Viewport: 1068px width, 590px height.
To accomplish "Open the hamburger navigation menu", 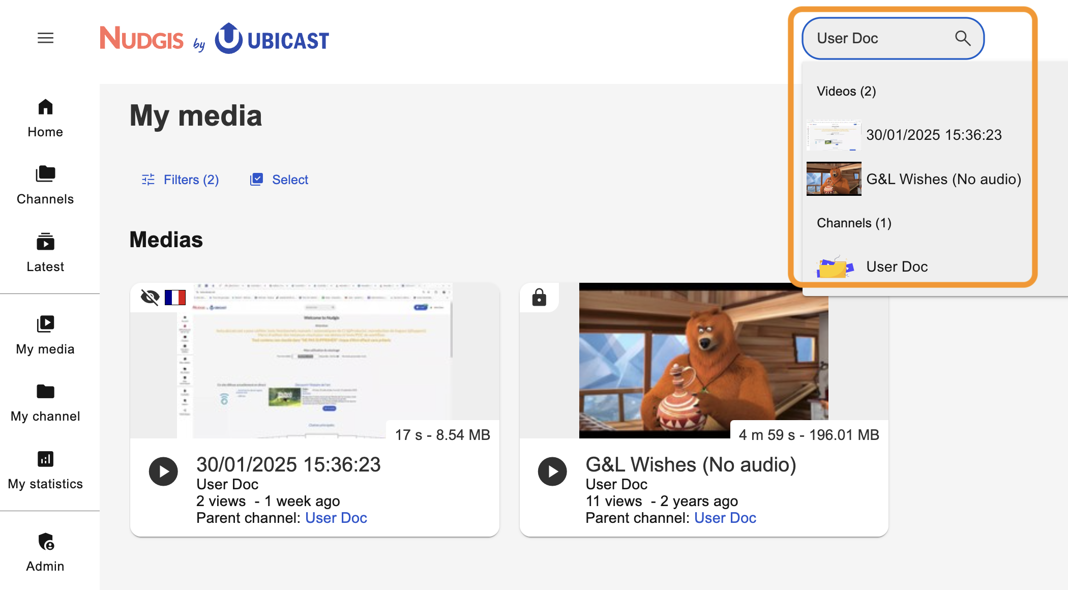I will (x=45, y=38).
